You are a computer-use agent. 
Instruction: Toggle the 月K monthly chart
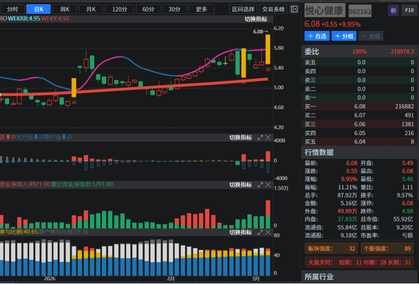(x=91, y=9)
